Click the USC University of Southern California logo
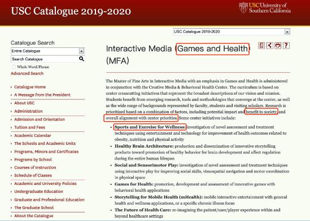Screen dimensions: 310x221 point(265,8)
